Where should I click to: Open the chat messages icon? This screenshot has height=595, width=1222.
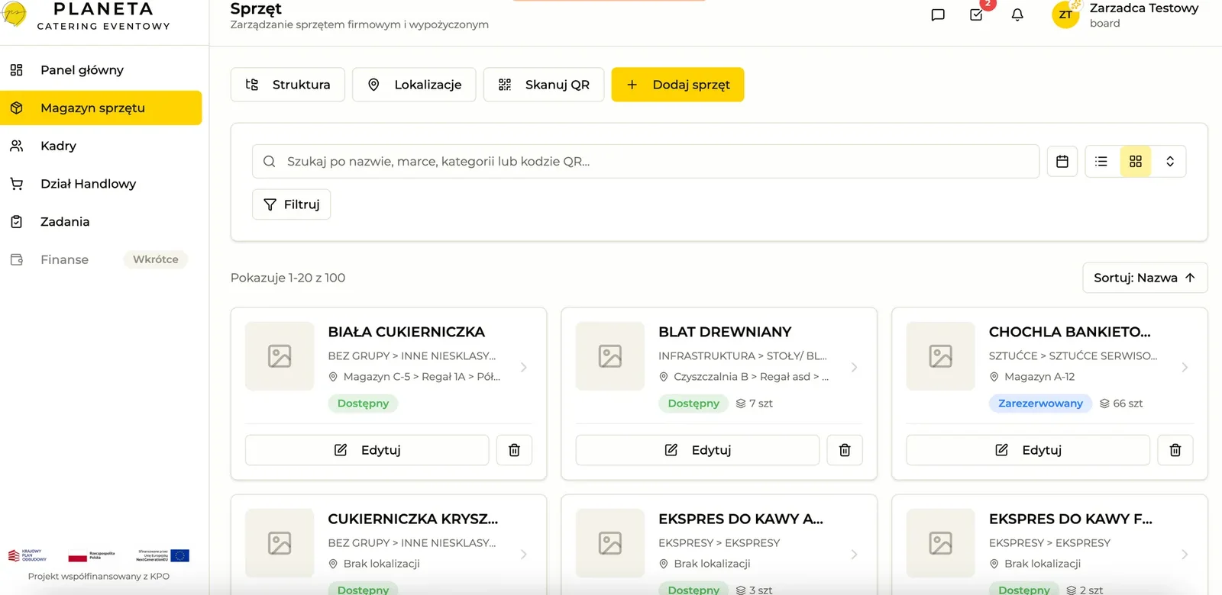click(938, 14)
